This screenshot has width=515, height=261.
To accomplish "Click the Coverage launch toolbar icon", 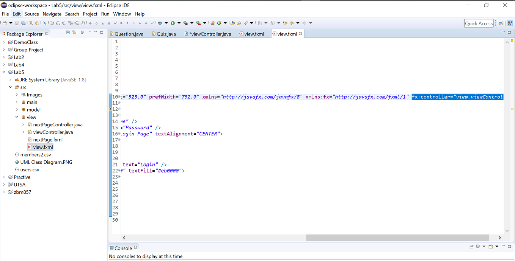I will [x=186, y=23].
